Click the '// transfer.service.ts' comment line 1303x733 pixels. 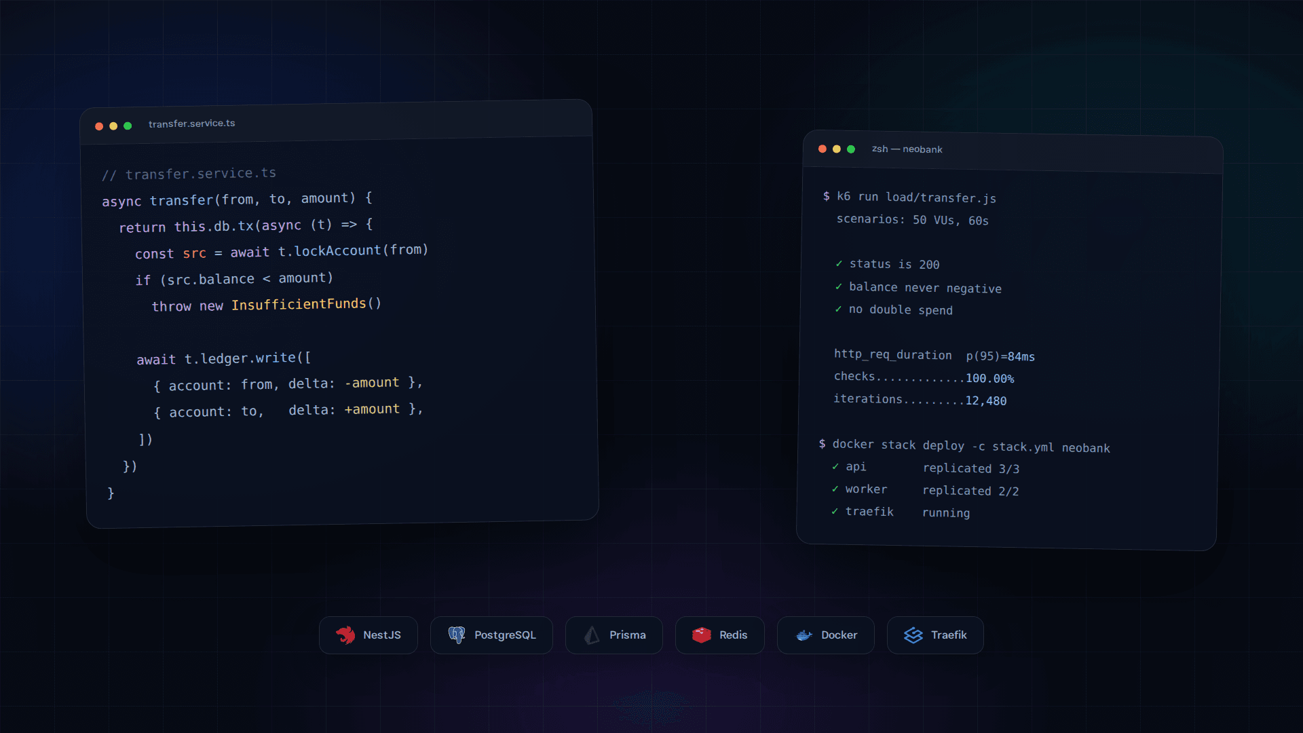[x=189, y=174]
